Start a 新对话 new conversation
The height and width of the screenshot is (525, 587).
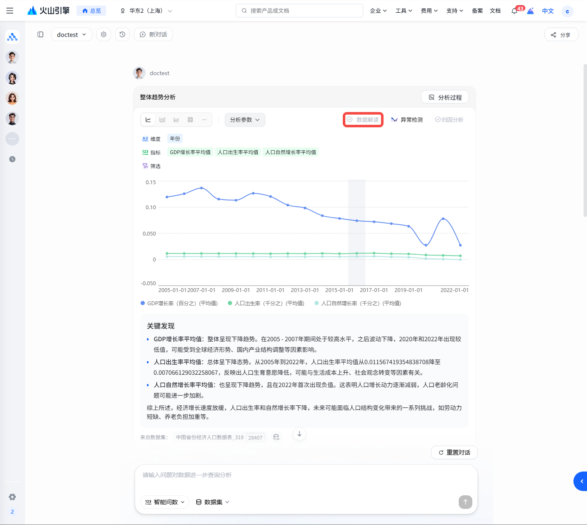pos(153,34)
